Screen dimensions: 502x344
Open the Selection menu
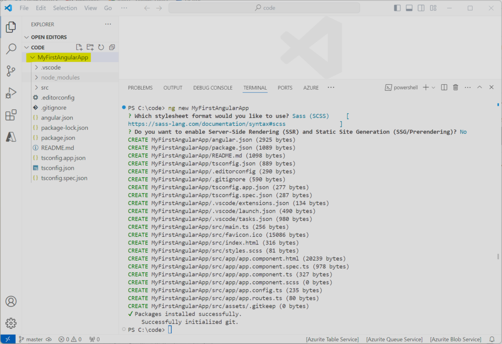pyautogui.click(x=65, y=8)
